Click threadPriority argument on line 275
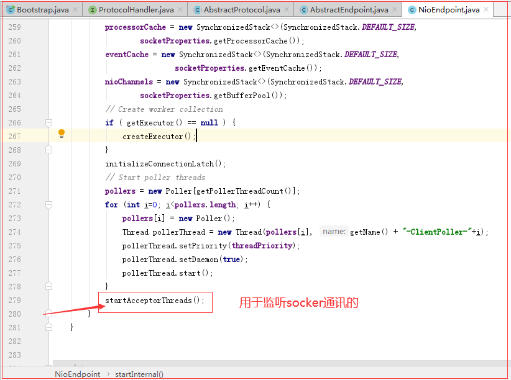 (262, 246)
